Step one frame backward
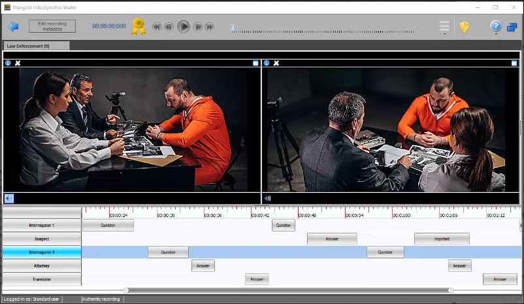Image resolution: width=524 pixels, height=304 pixels. [x=169, y=27]
